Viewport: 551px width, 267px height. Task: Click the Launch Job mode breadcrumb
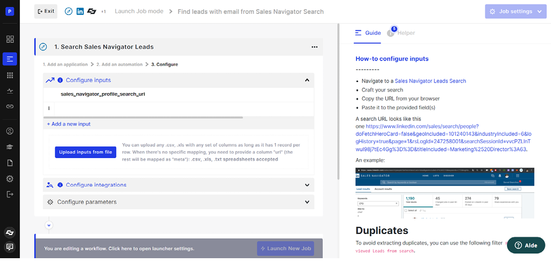pyautogui.click(x=139, y=11)
